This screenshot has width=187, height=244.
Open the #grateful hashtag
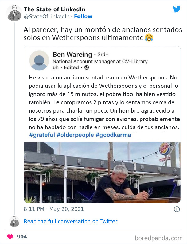click(42, 135)
